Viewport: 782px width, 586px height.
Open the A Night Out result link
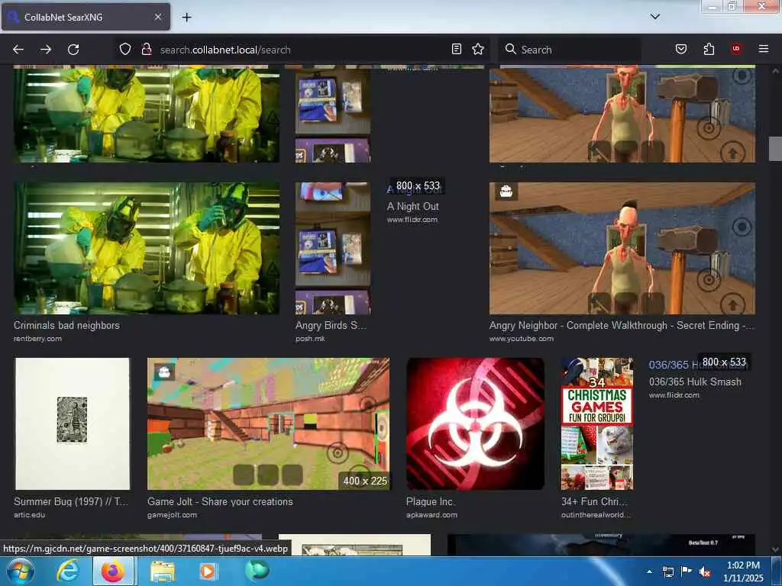point(413,206)
